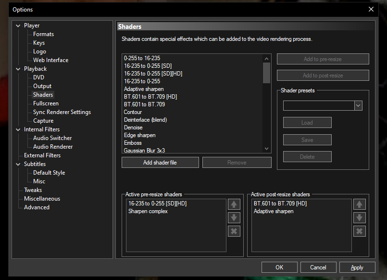Apply the shader changes
Screen dimensions: 387x280
357,267
